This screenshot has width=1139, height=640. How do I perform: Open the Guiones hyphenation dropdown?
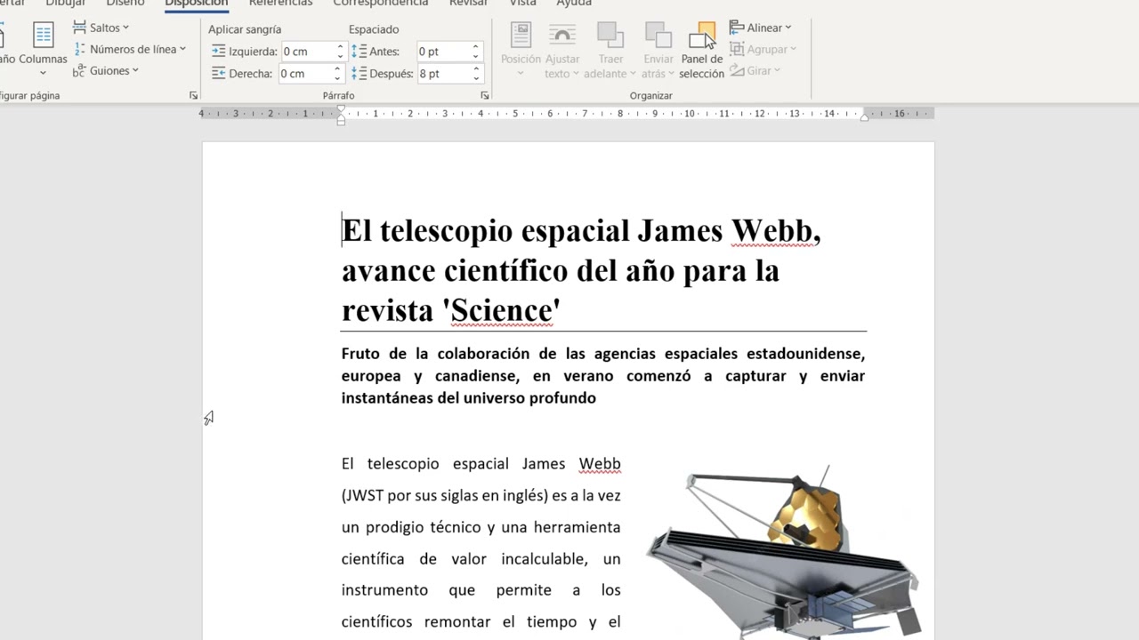tap(106, 70)
